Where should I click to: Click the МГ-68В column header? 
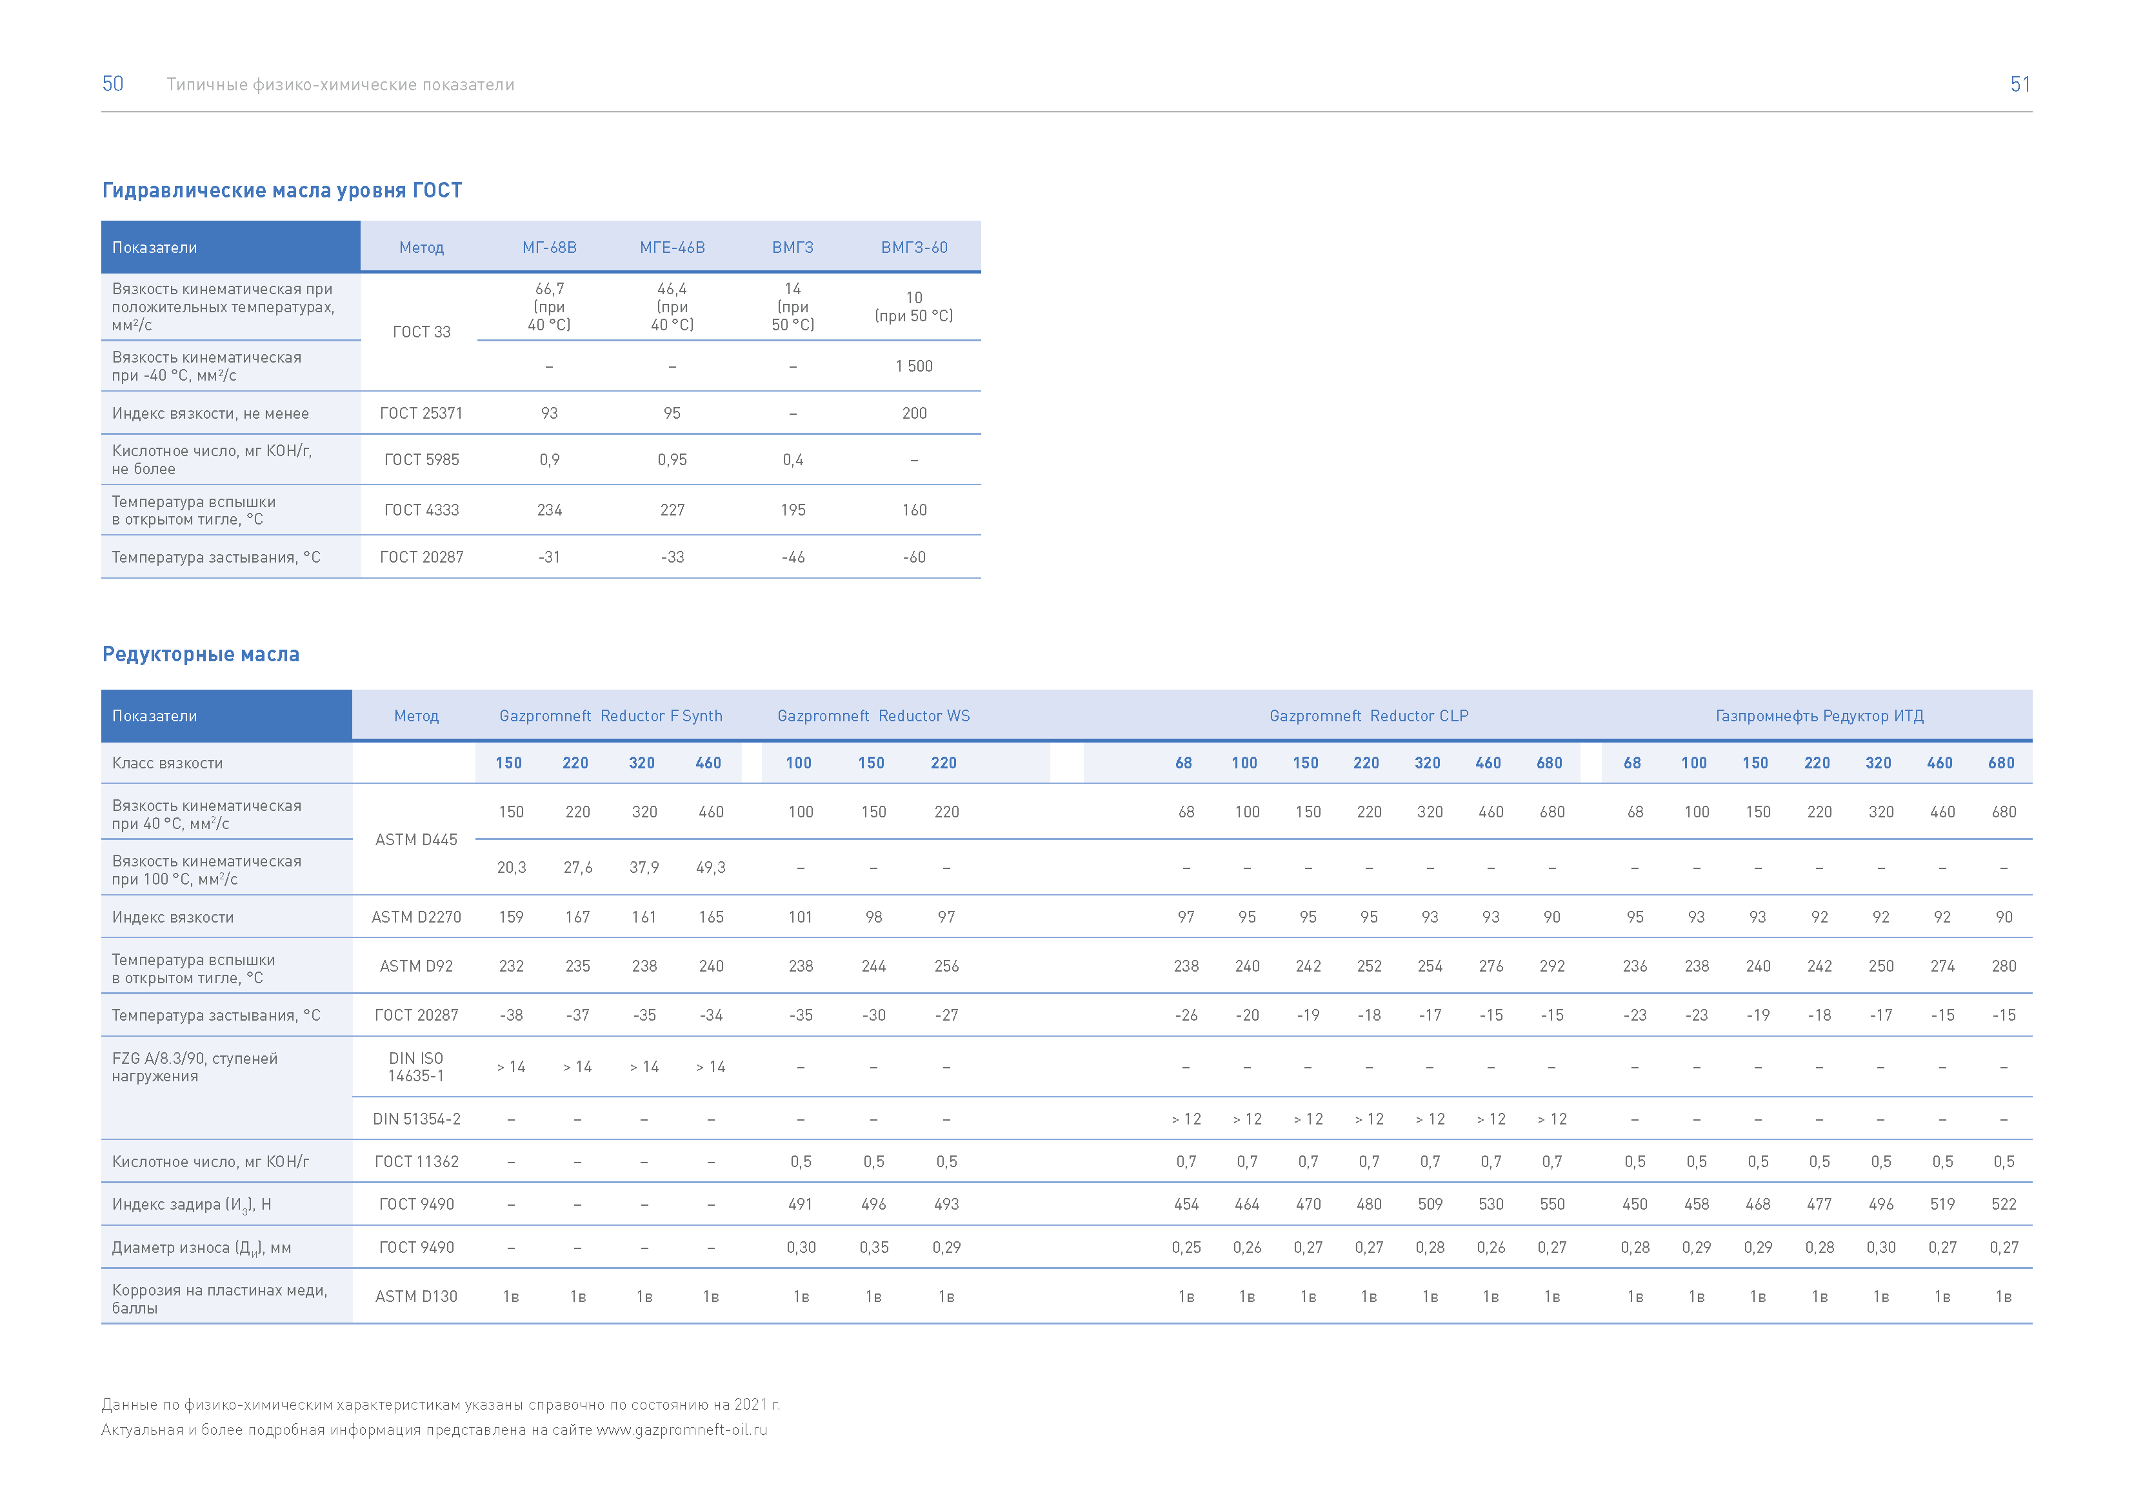pos(549,247)
